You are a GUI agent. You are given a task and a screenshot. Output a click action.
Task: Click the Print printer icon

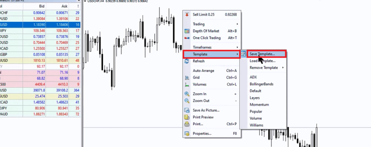pyautogui.click(x=187, y=124)
